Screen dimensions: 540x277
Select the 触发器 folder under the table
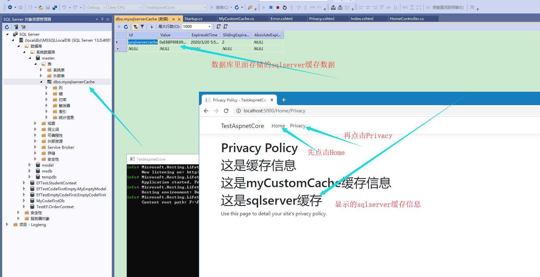click(64, 105)
